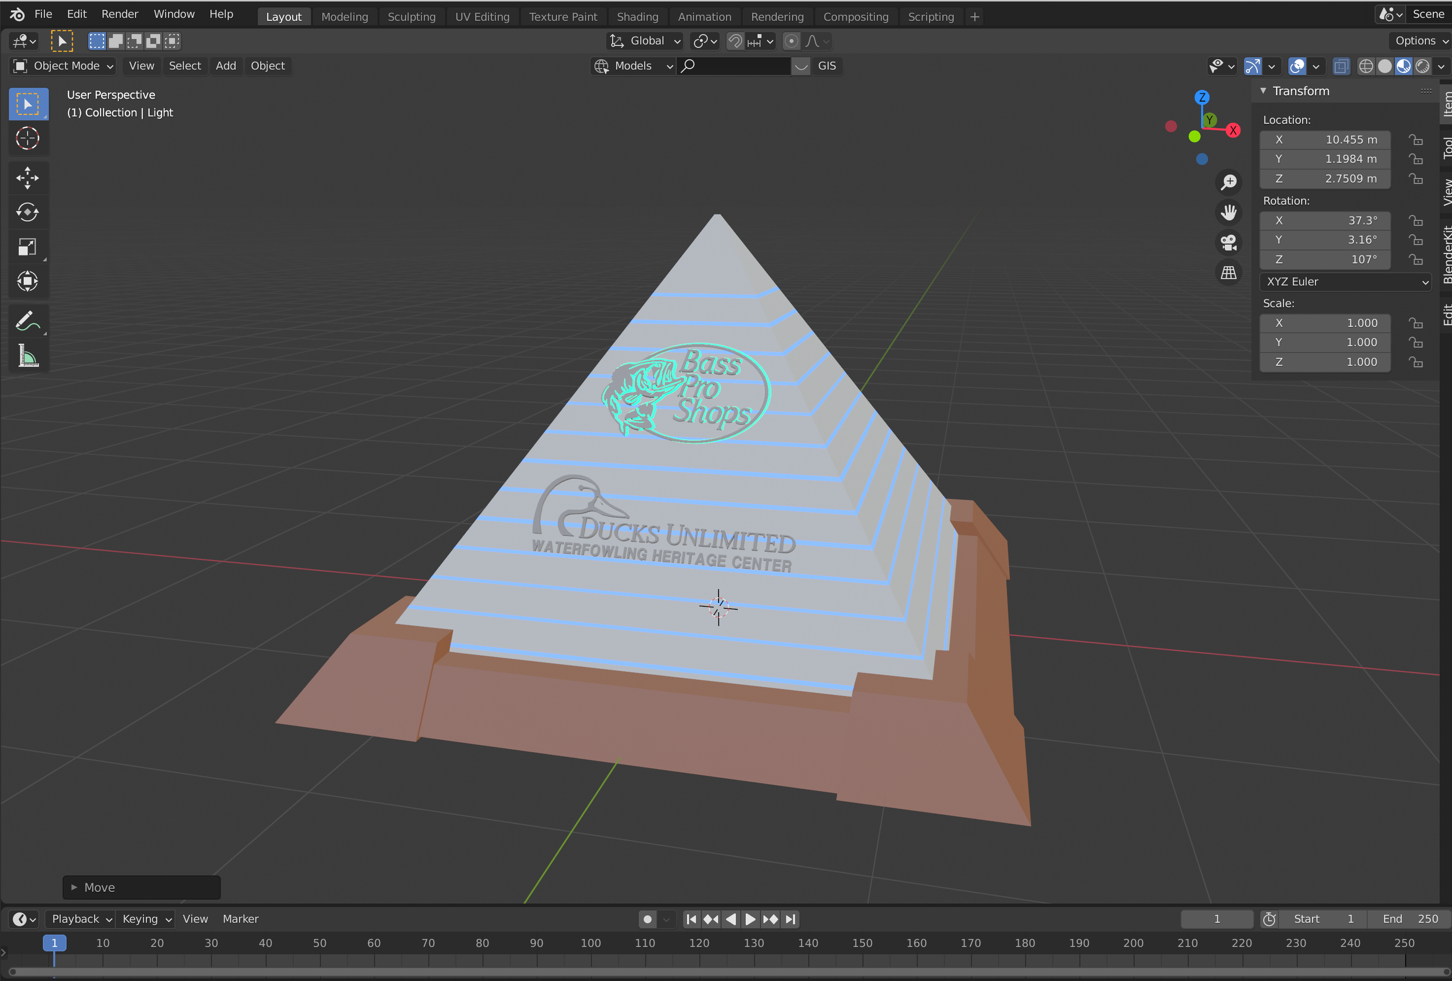Lock the Rotation Z value

coord(1415,259)
